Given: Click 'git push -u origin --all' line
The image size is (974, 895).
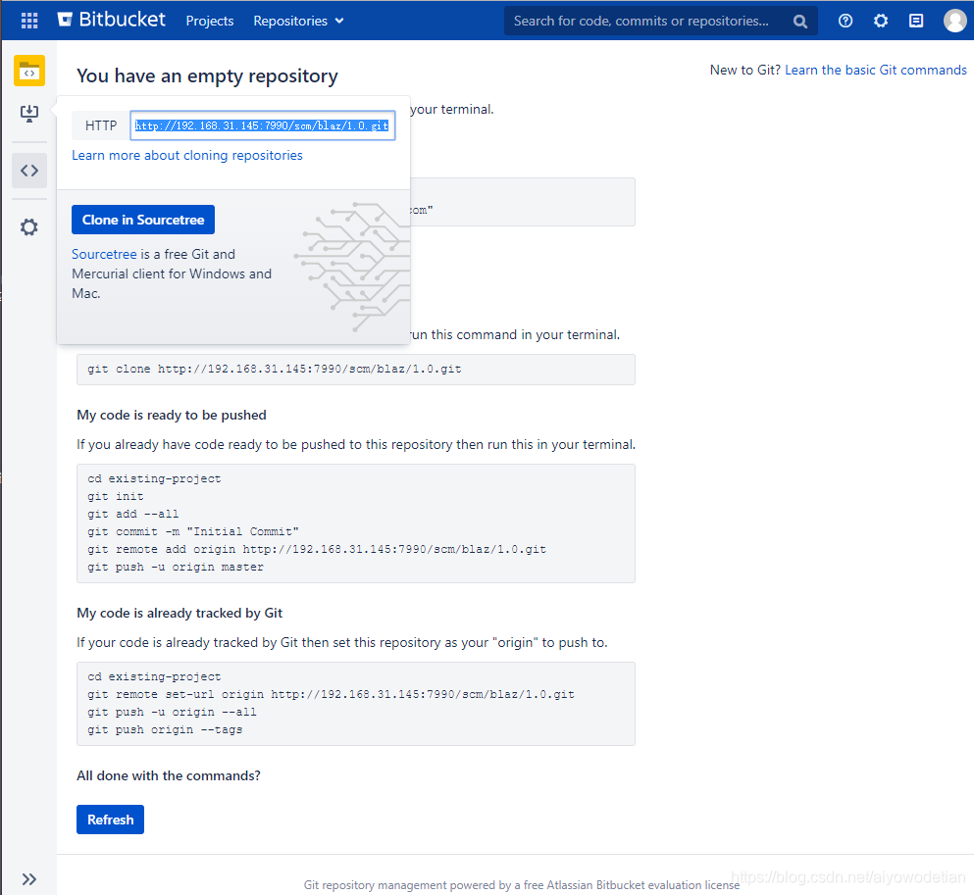Looking at the screenshot, I should point(172,712).
